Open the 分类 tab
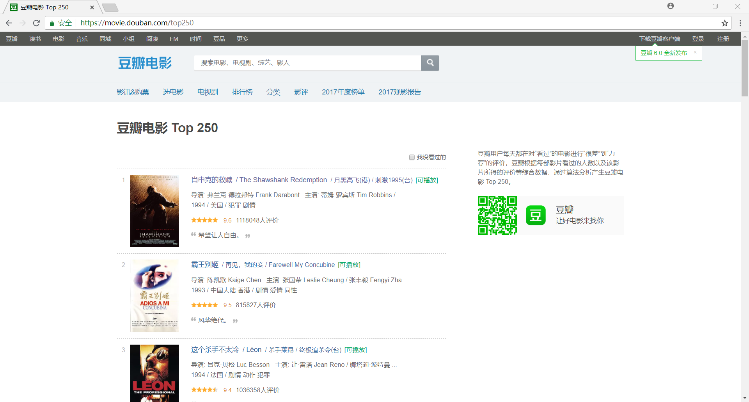Viewport: 749px width, 402px height. click(x=273, y=92)
